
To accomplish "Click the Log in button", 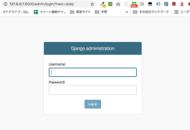I will [93, 104].
